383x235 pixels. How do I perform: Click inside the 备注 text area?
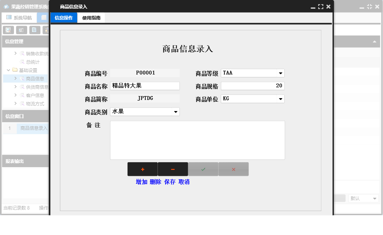coord(197,139)
